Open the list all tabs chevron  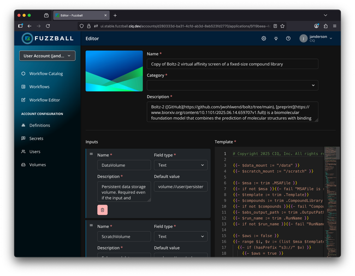326,15
